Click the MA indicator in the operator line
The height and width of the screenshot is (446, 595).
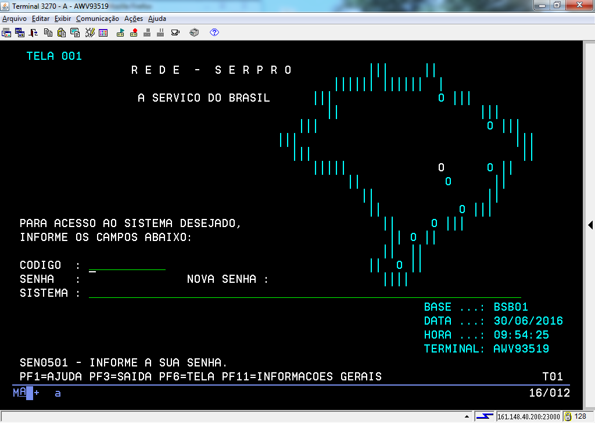pos(19,393)
